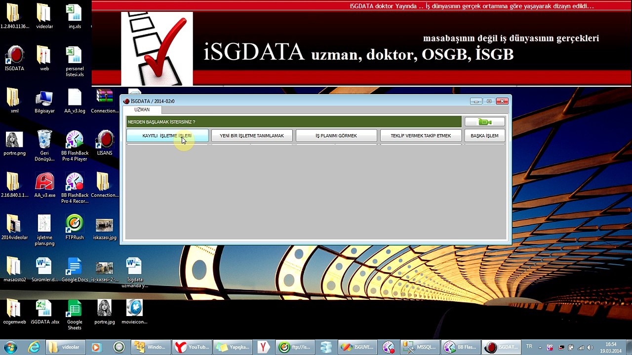
Task: Select the FTPRush desktop icon
Action: pos(75,227)
